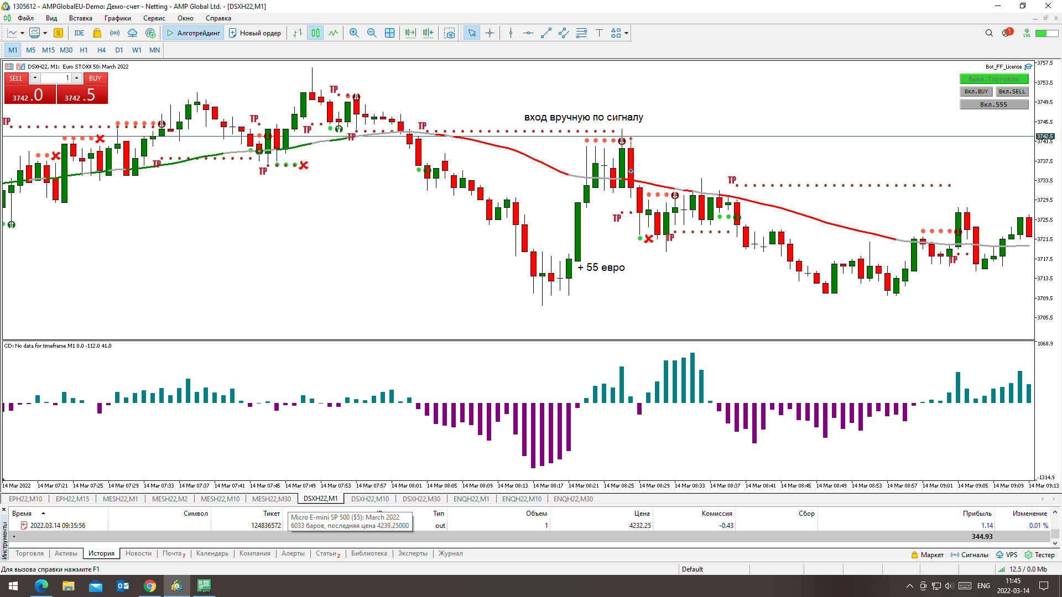Open the Графики menu
This screenshot has height=597, width=1062.
[117, 18]
